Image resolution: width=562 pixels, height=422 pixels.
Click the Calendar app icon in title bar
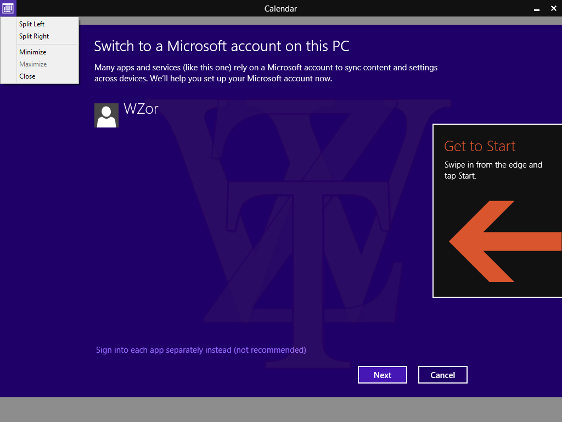pos(8,8)
